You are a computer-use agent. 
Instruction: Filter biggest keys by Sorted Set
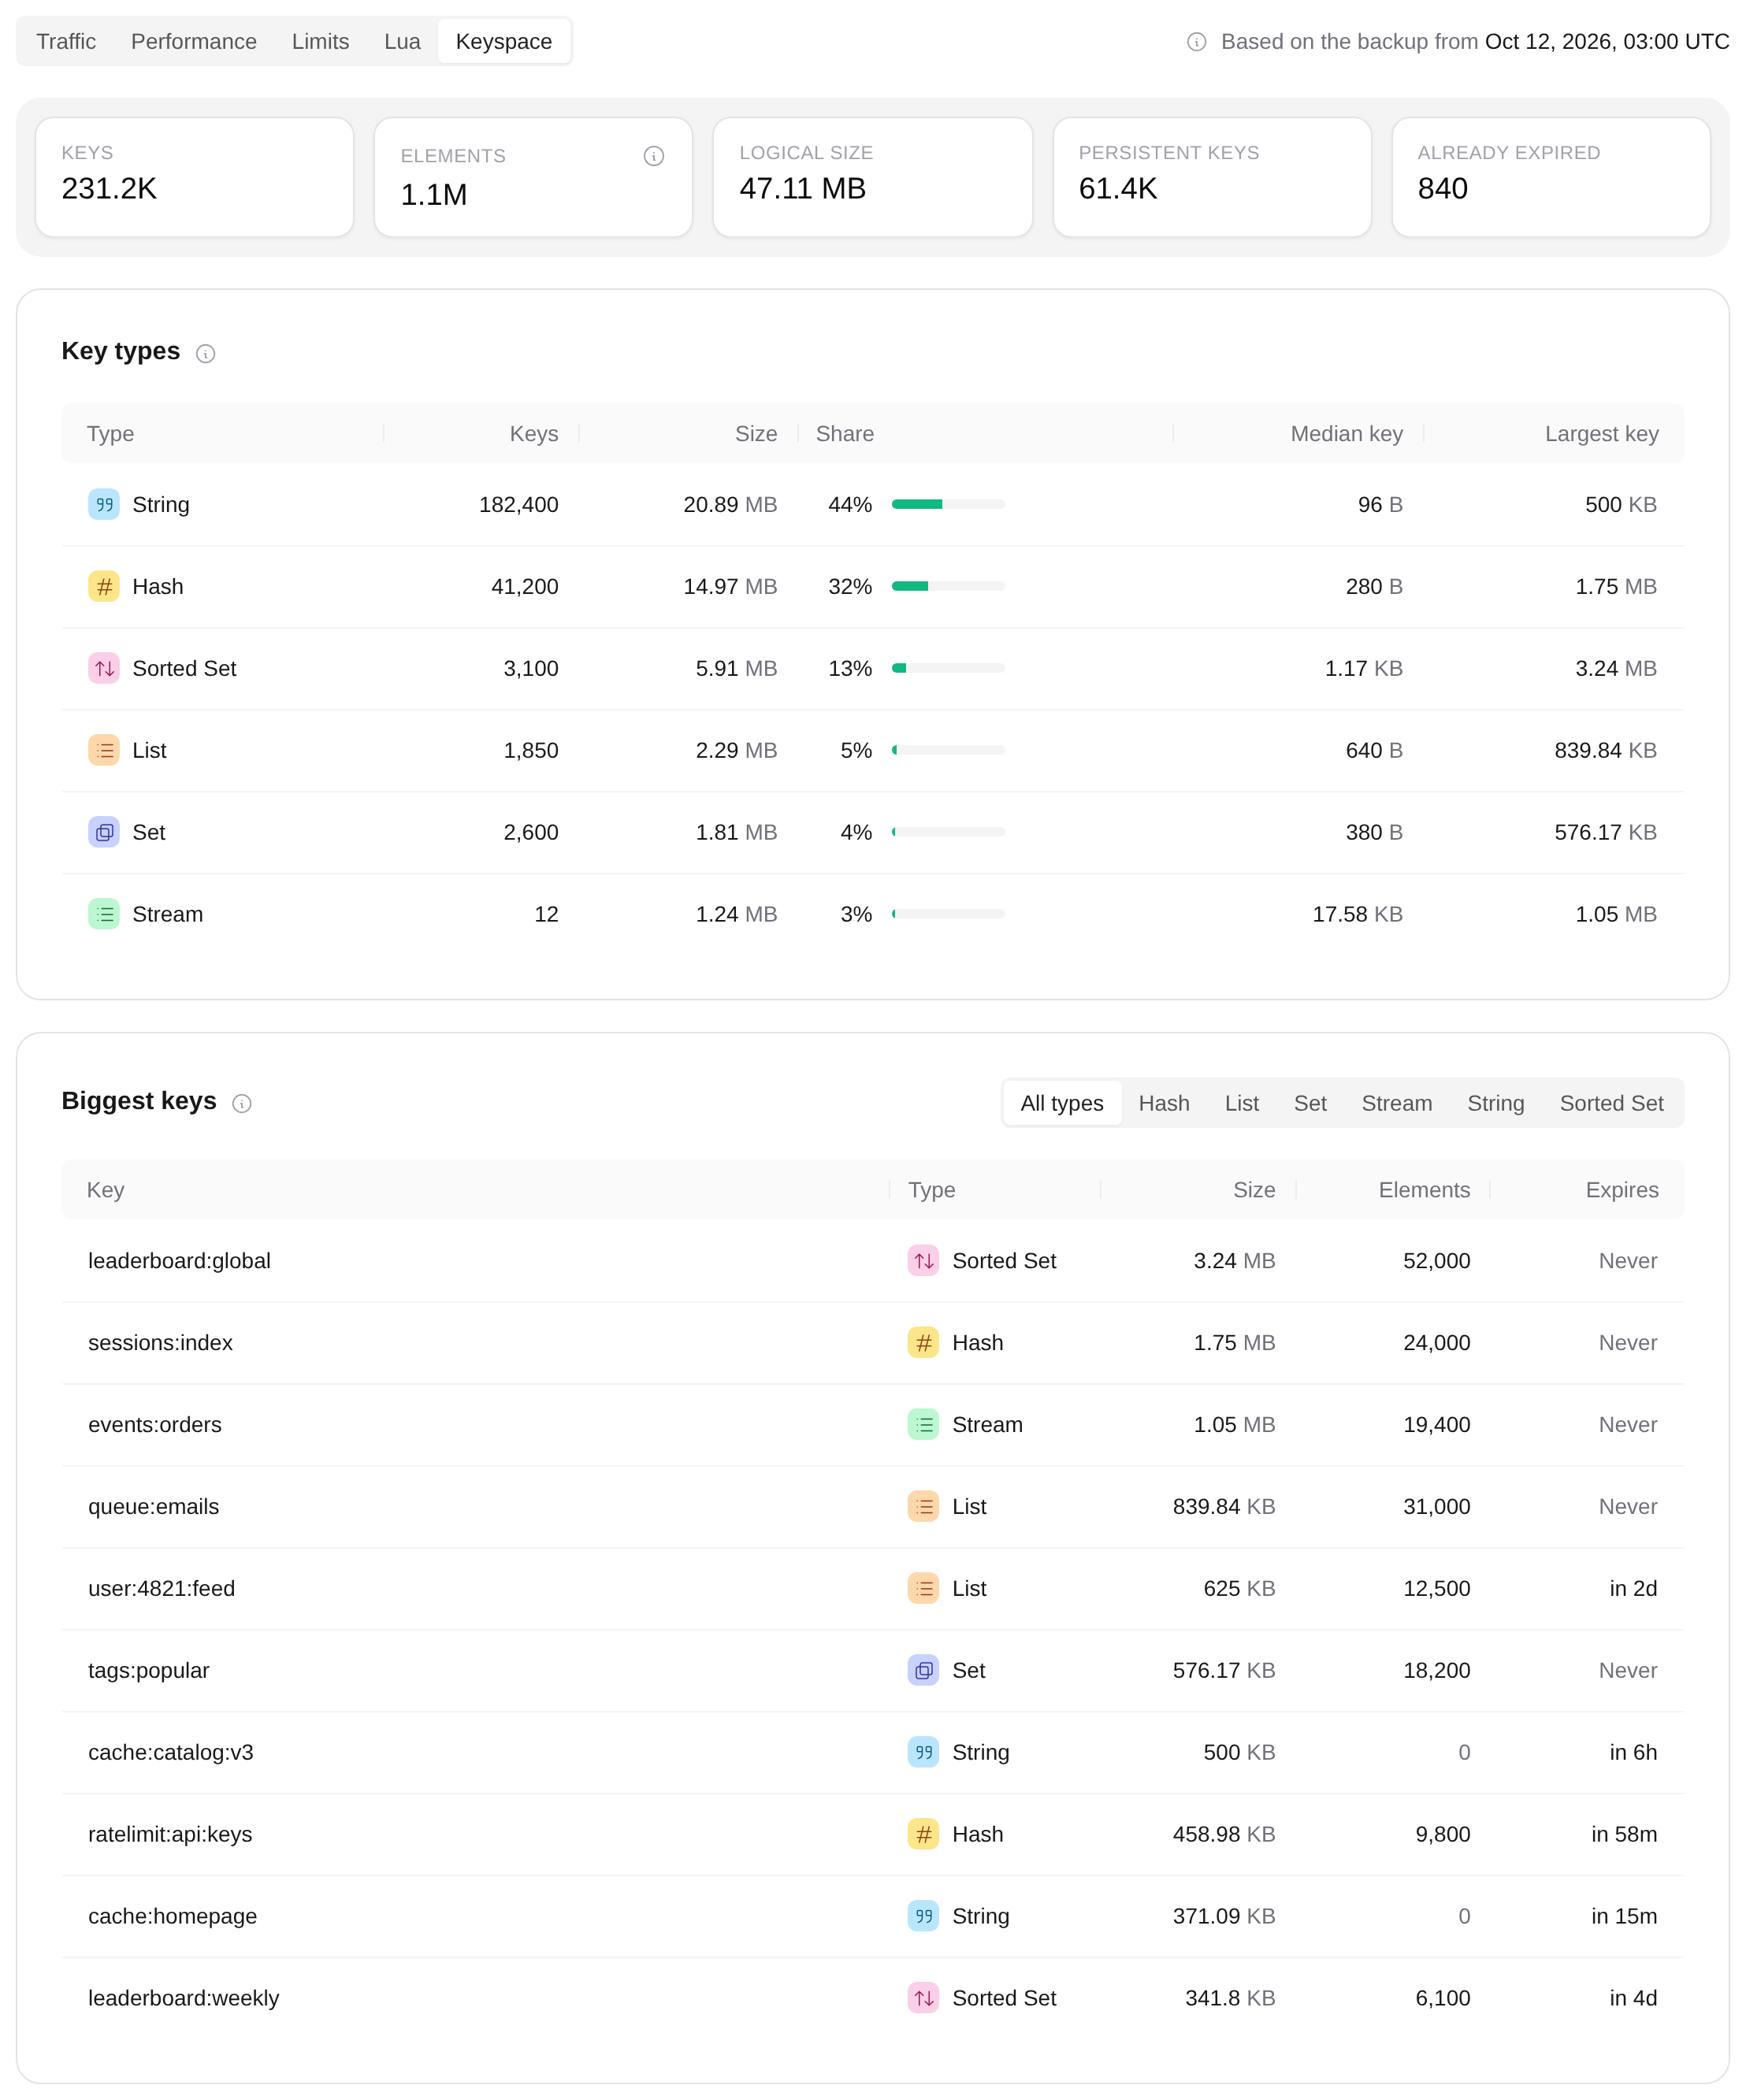click(x=1612, y=1104)
